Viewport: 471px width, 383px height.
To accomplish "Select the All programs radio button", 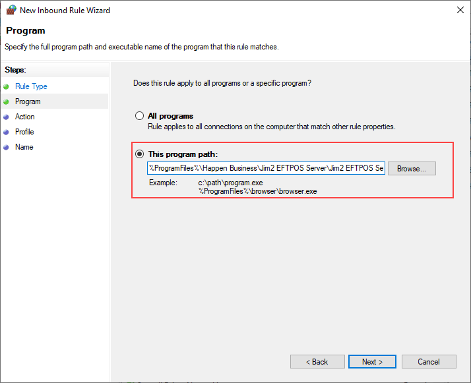I will pos(139,116).
